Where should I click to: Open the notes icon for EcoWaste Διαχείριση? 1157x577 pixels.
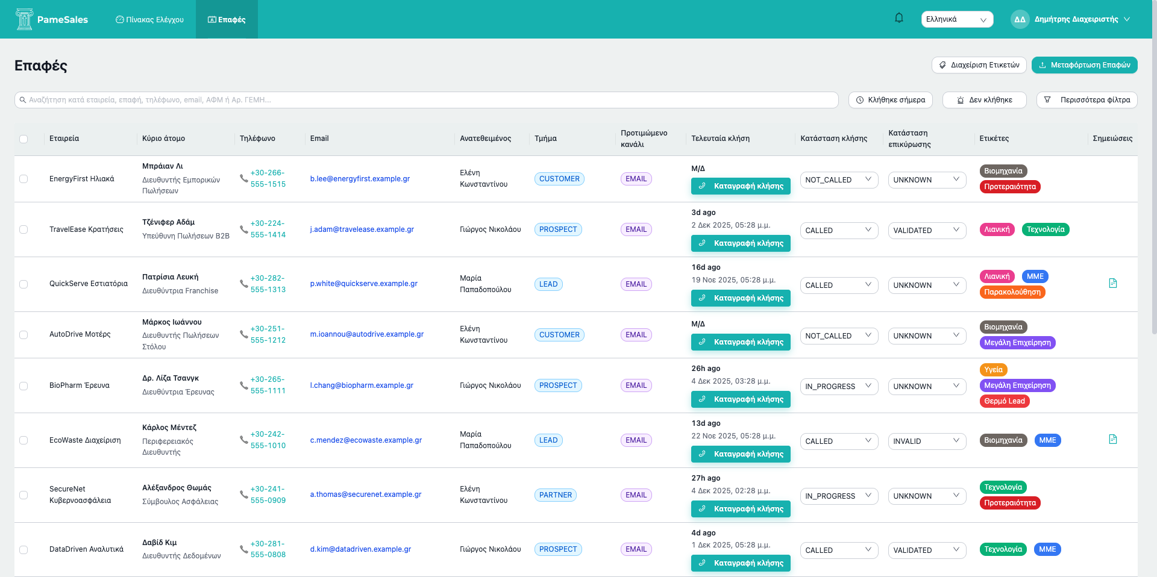pos(1112,439)
